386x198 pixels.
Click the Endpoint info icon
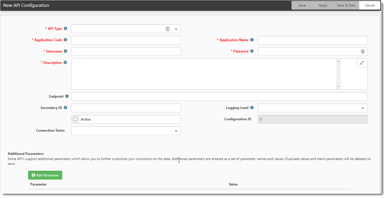(67, 96)
